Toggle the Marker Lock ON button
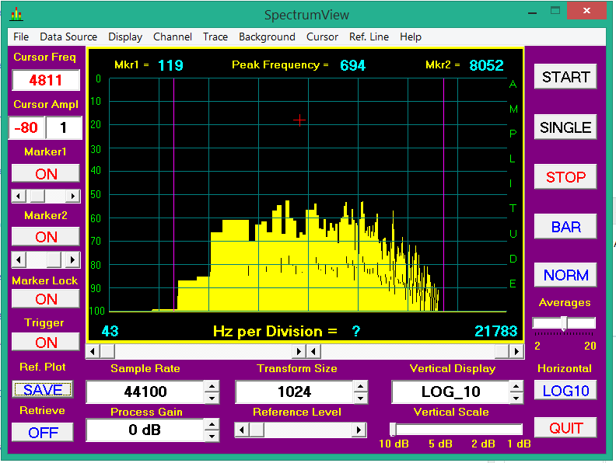The image size is (616, 463). coord(46,299)
